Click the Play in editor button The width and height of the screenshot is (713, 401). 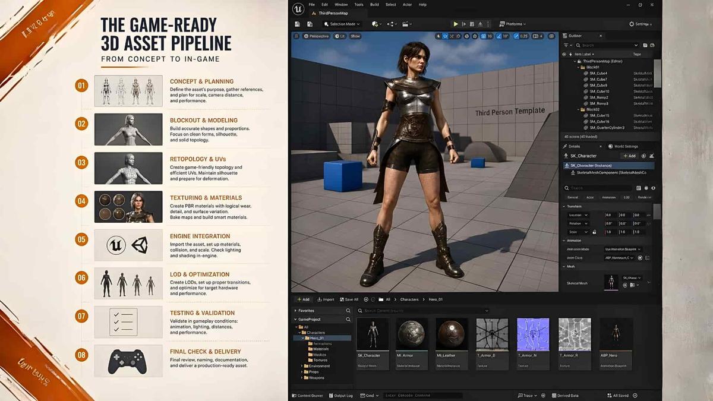[456, 24]
